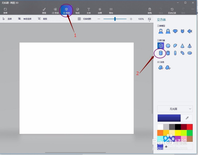Screen dimensions: 198x155
Task: Switch to the Stickers tab
Action: coord(78,11)
